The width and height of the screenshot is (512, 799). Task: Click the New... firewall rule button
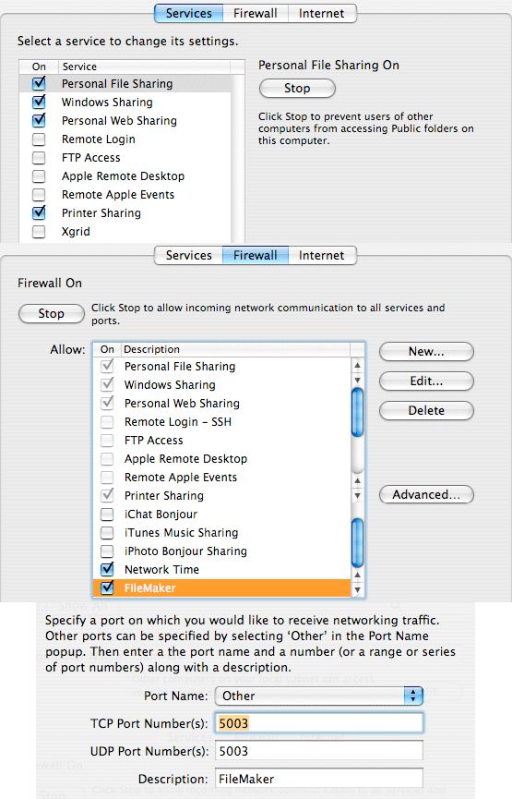[x=426, y=351]
